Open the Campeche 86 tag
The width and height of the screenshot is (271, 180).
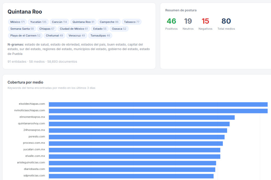tap(109, 22)
